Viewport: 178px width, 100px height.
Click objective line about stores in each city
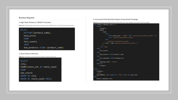pos(37,57)
